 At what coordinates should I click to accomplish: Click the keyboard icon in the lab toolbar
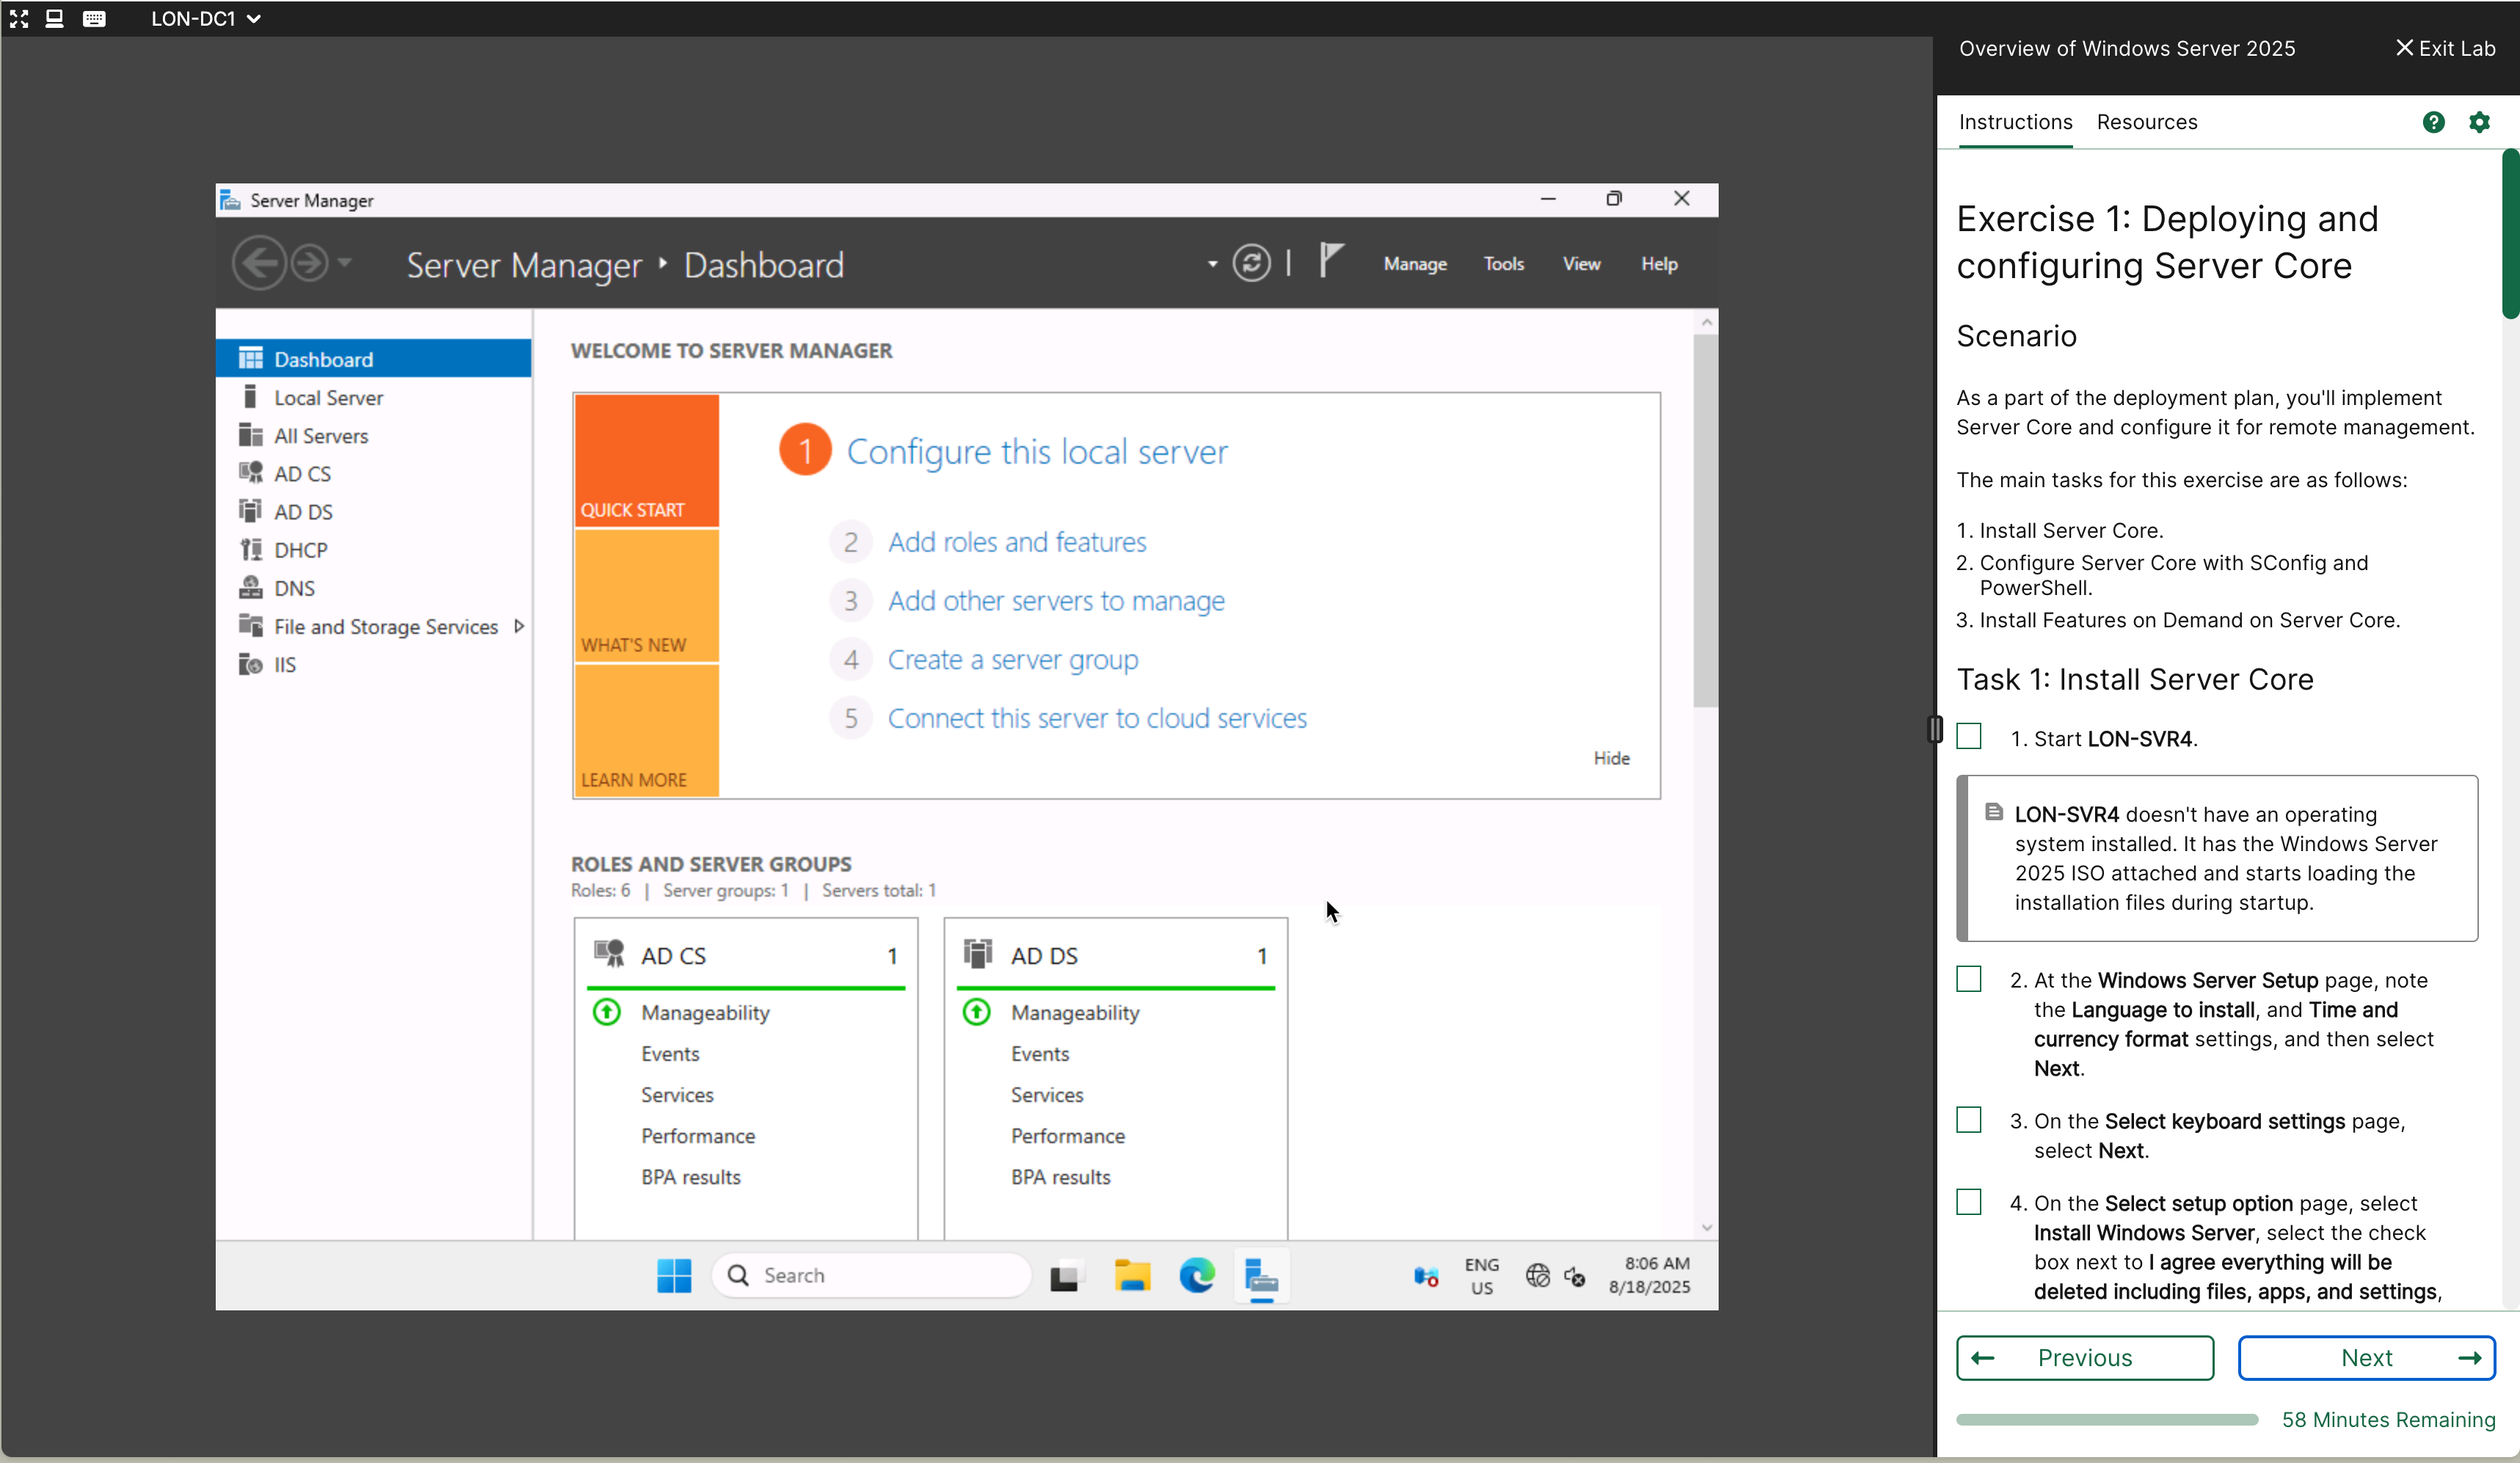94,18
